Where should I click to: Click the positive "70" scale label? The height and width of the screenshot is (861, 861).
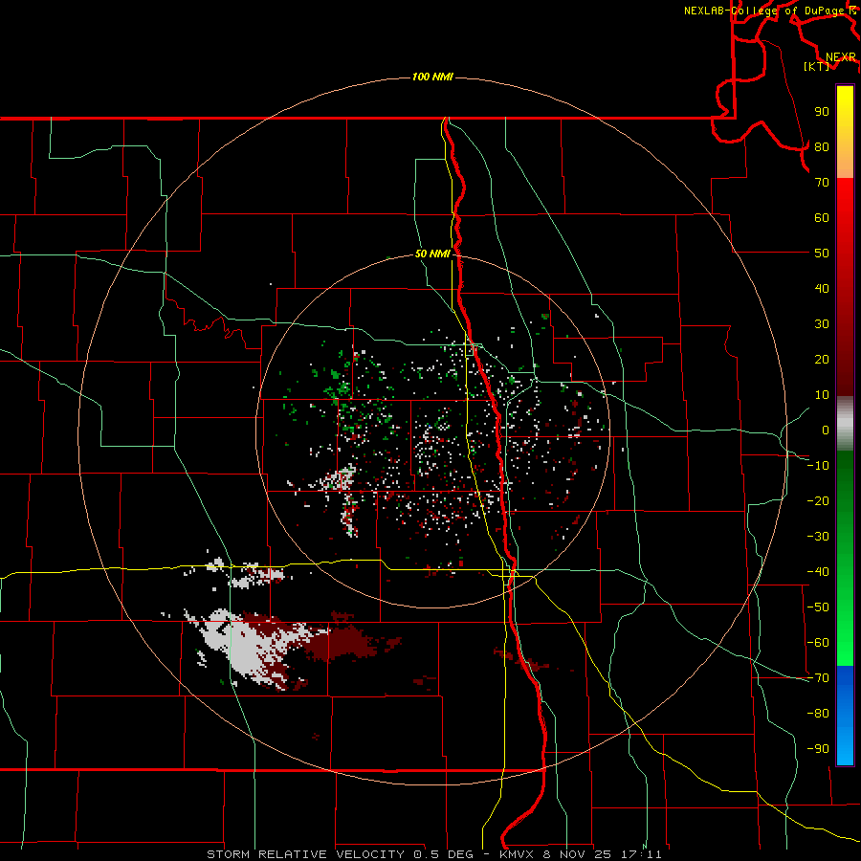(822, 183)
